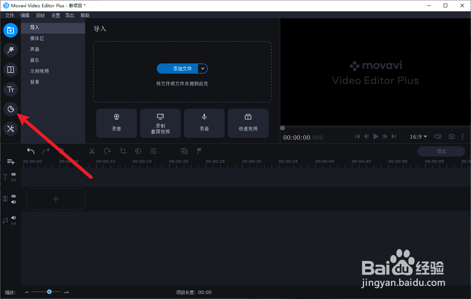Open the 16:9 aspect ratio dropdown
The image size is (471, 299).
tap(418, 136)
